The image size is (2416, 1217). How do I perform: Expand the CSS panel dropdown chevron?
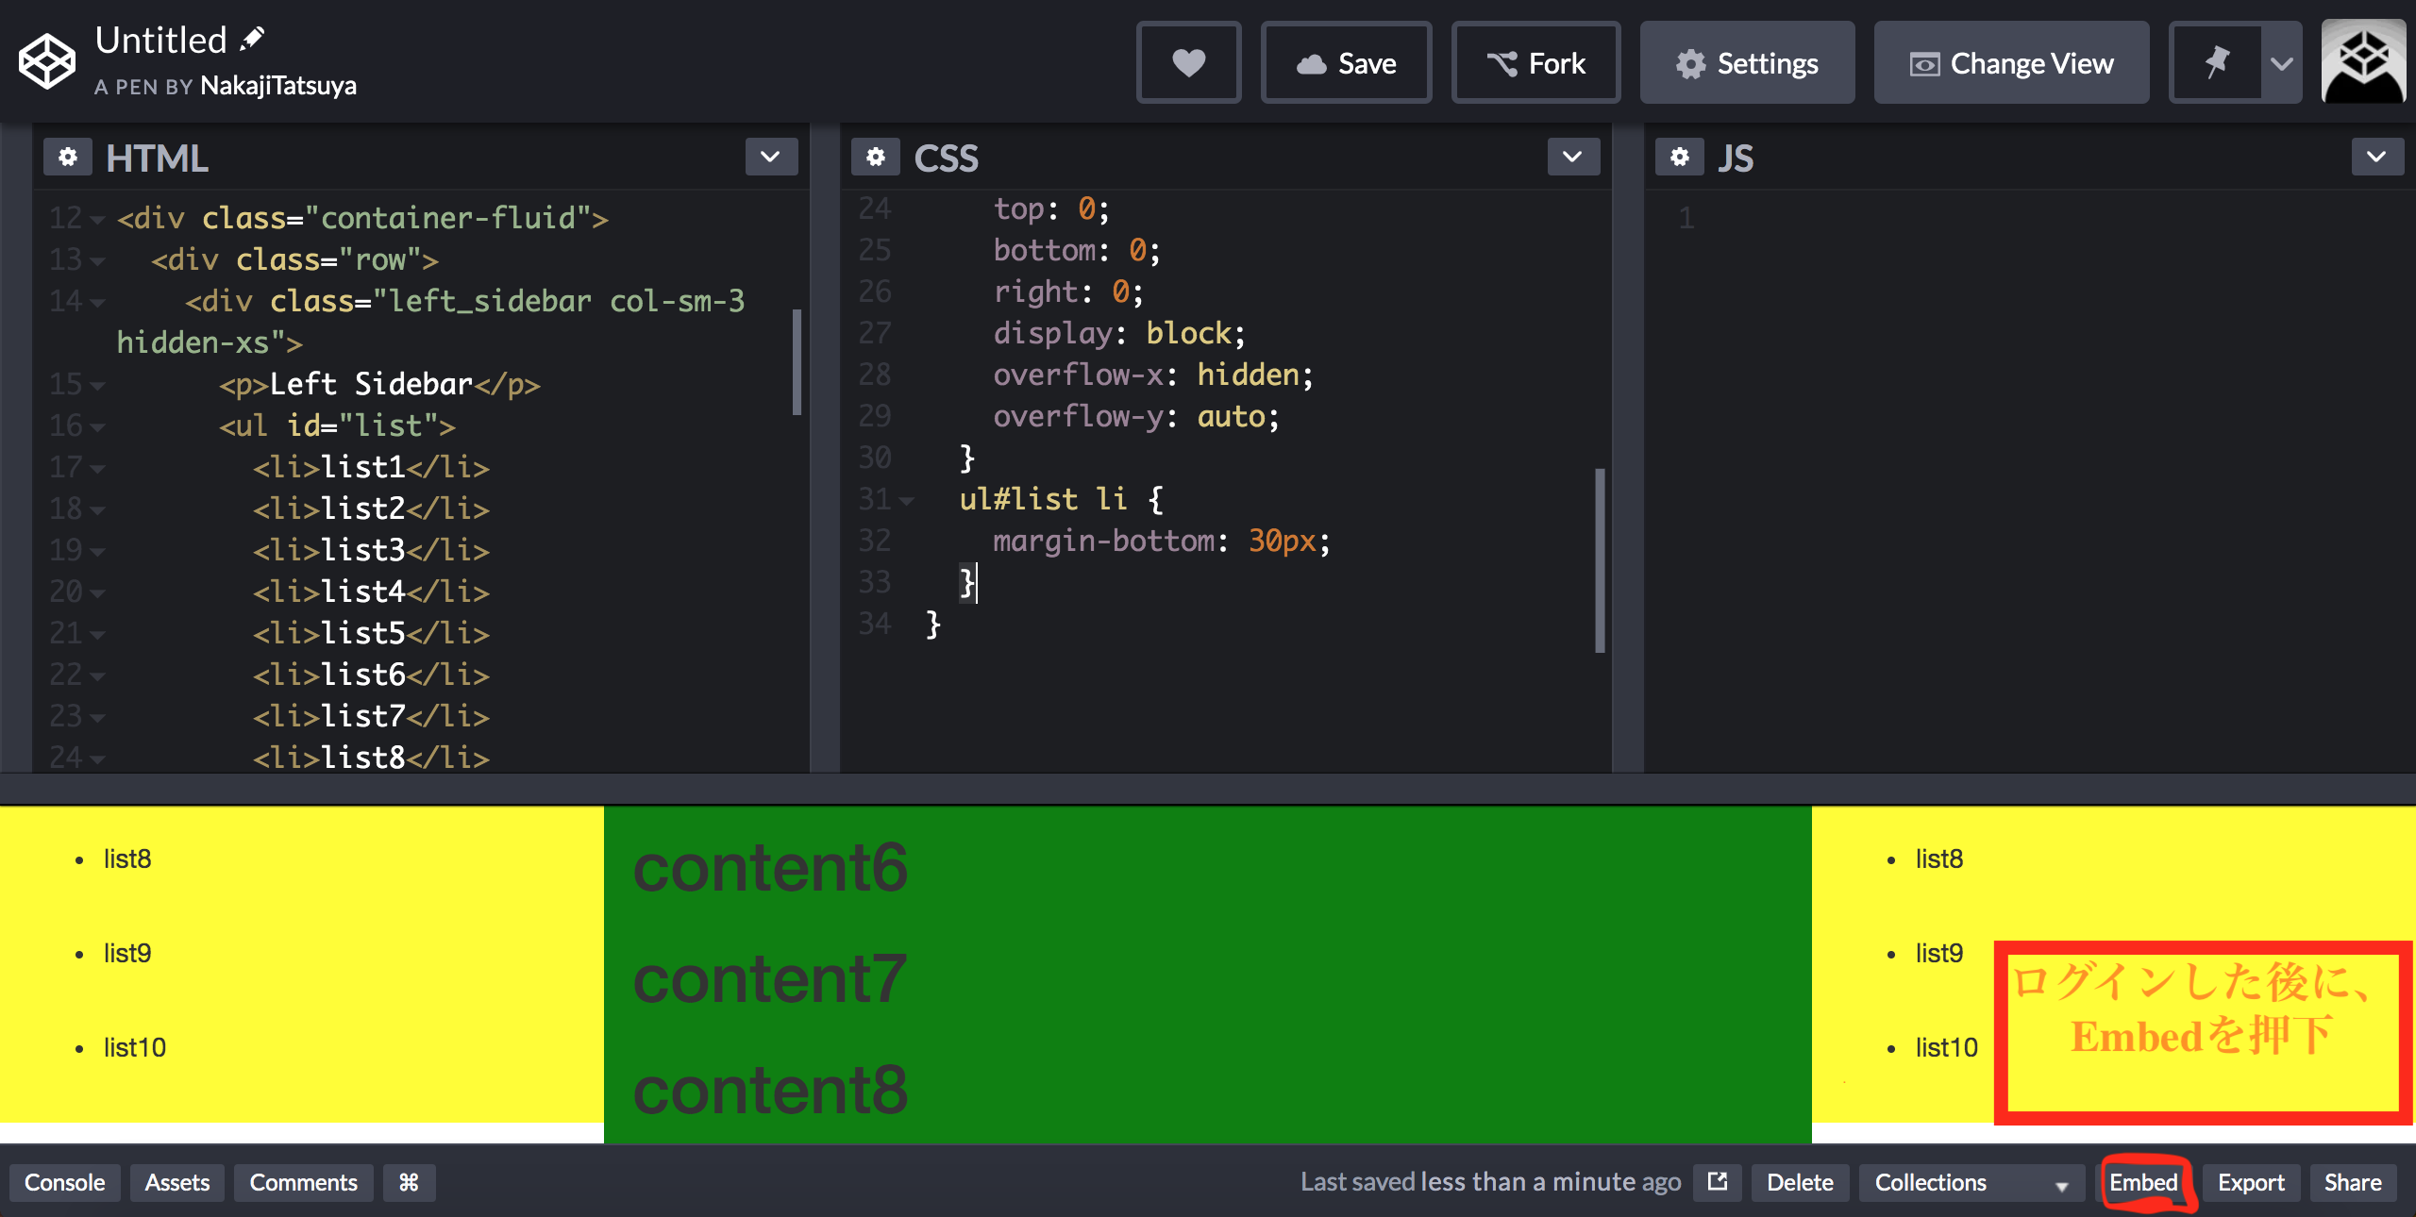(1572, 157)
